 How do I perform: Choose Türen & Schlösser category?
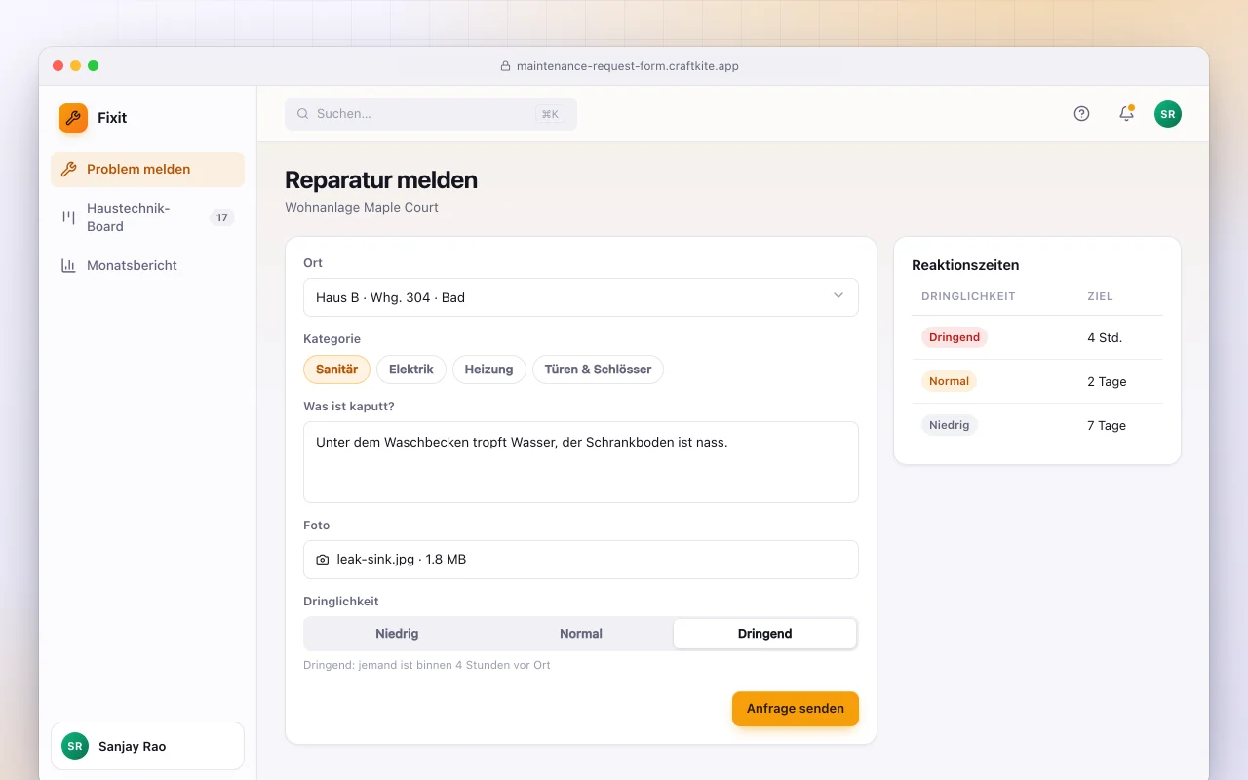pos(598,370)
